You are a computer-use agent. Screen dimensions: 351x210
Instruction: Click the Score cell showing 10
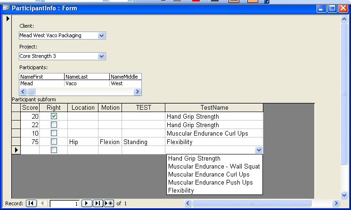coord(30,133)
